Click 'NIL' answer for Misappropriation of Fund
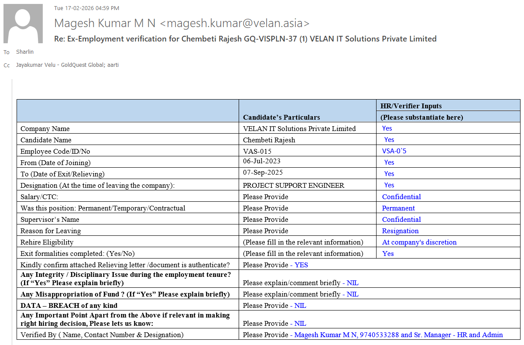The width and height of the screenshot is (524, 345). (x=353, y=294)
